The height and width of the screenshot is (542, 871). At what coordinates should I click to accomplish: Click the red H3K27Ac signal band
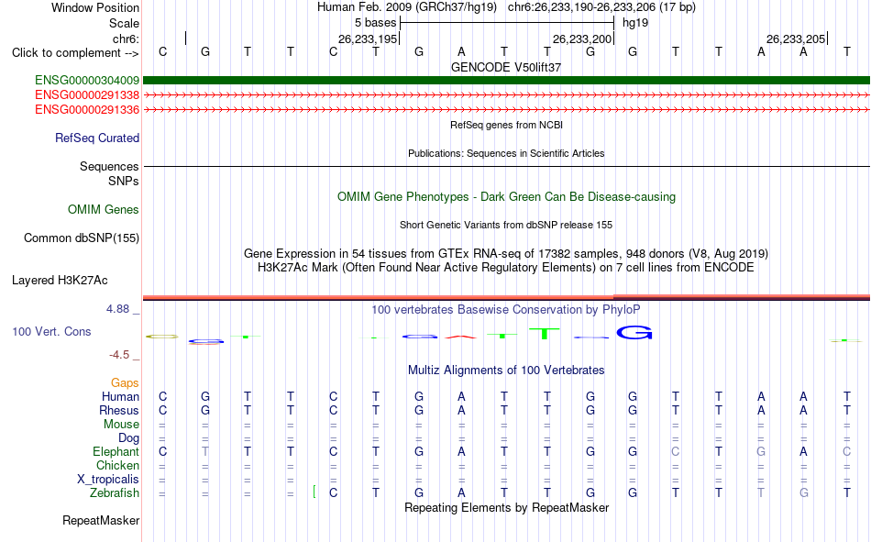506,298
